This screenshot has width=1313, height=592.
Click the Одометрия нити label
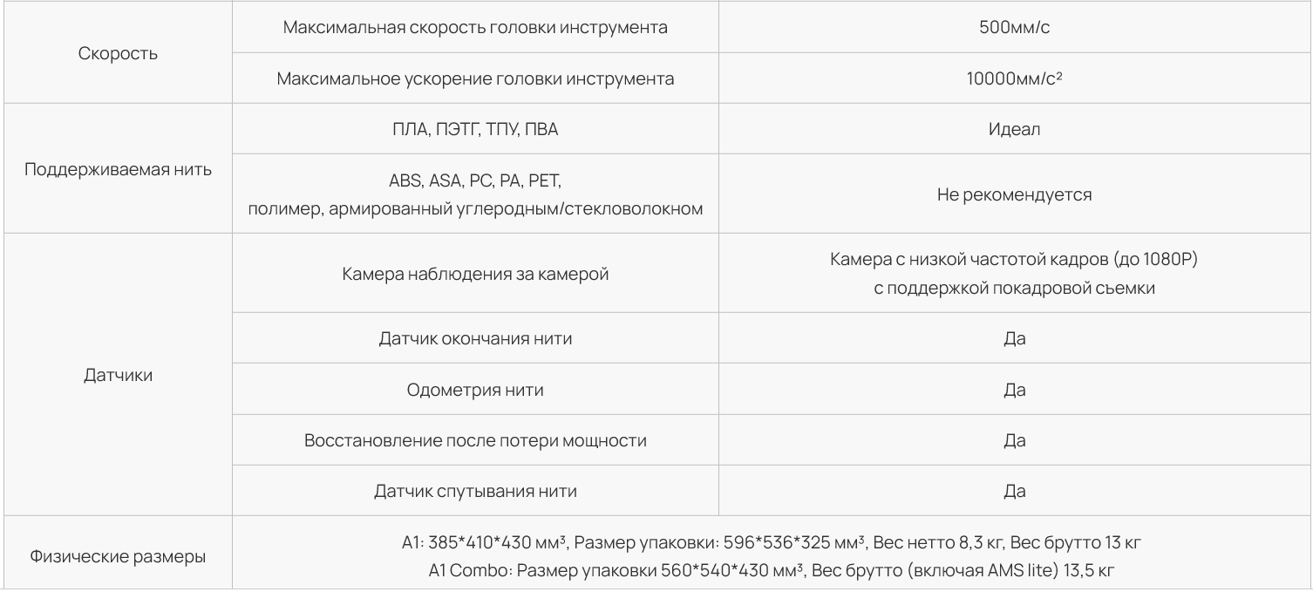coord(475,390)
